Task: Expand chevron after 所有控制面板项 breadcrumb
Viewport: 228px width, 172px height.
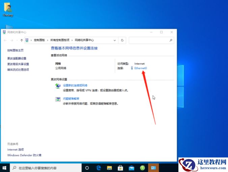Action: (72, 40)
